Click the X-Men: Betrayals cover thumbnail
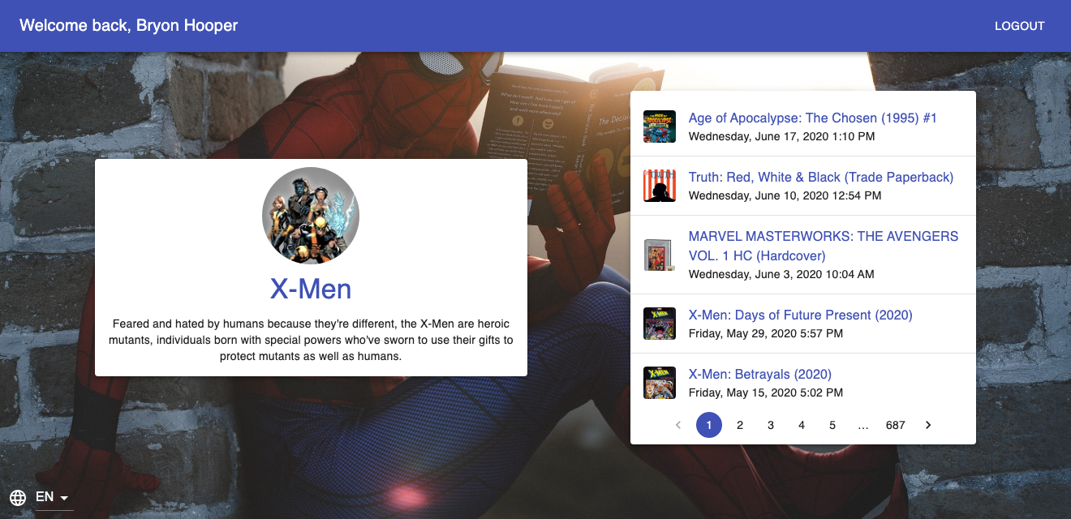This screenshot has width=1071, height=519. coord(660,383)
